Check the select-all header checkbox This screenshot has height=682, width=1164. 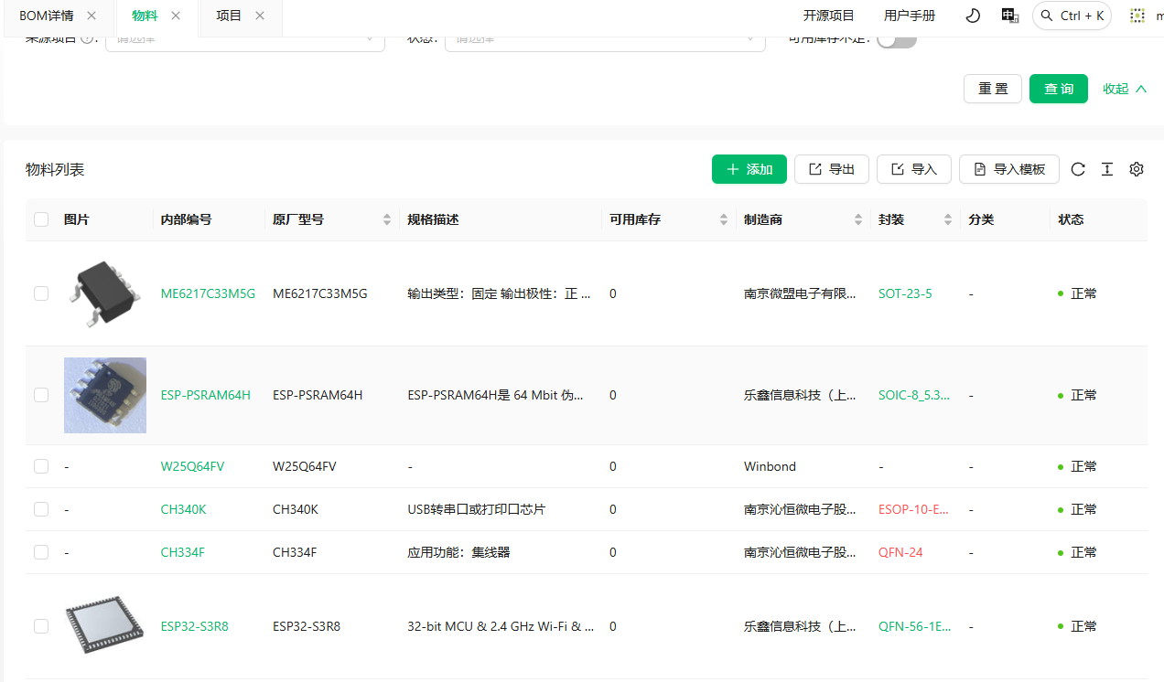click(x=41, y=219)
